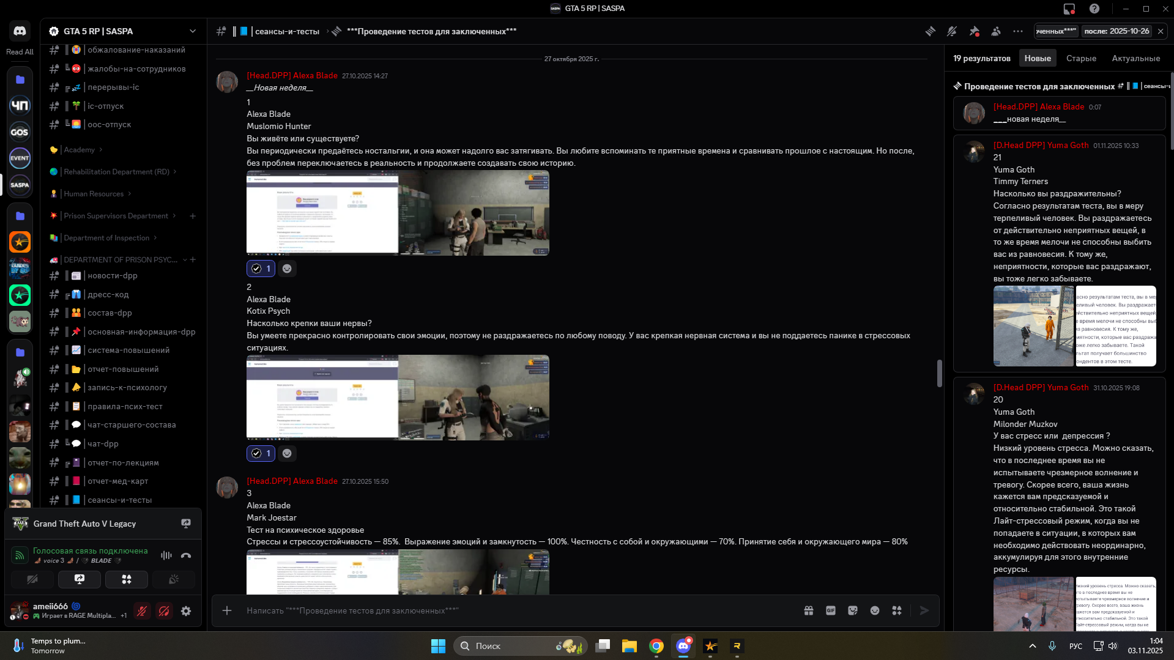Toggle channel notification bell in the header
Viewport: 1174px width, 660px height.
coord(952,31)
